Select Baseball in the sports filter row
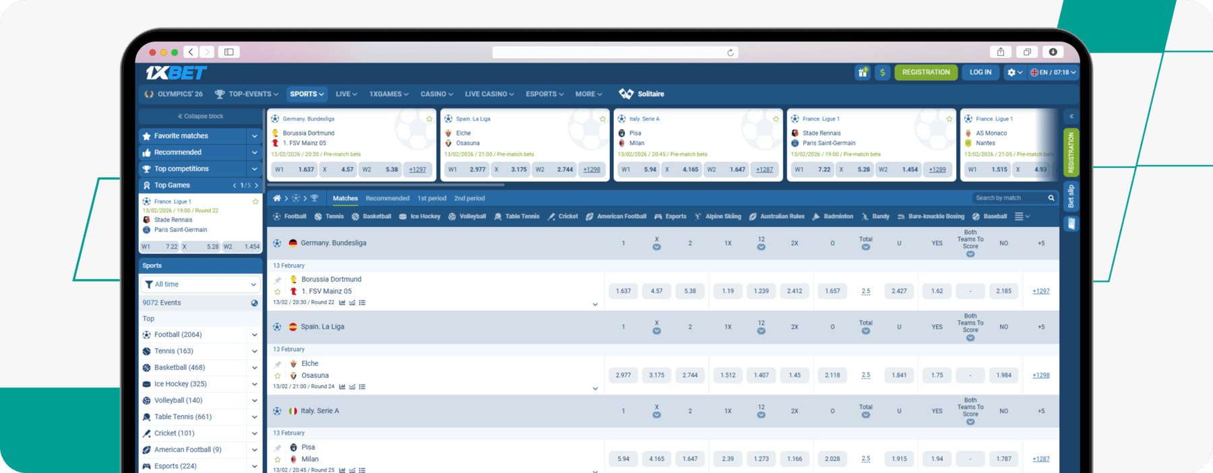 coord(989,216)
